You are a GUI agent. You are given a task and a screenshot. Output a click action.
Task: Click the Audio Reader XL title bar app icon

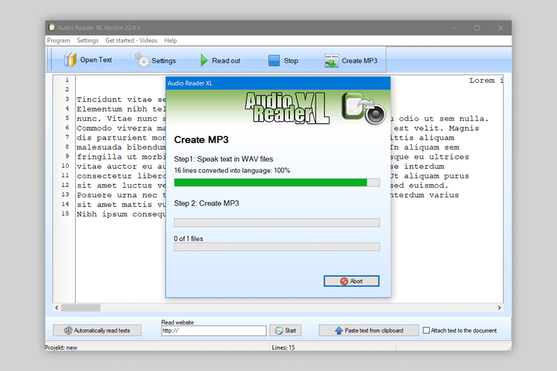coord(52,27)
